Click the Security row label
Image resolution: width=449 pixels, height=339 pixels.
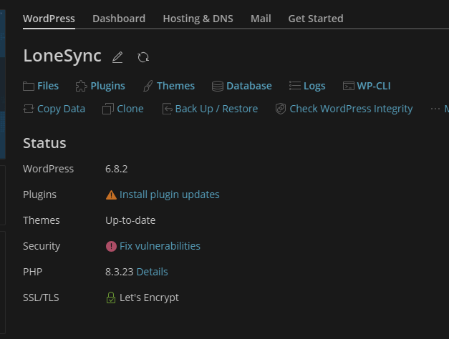tap(42, 246)
